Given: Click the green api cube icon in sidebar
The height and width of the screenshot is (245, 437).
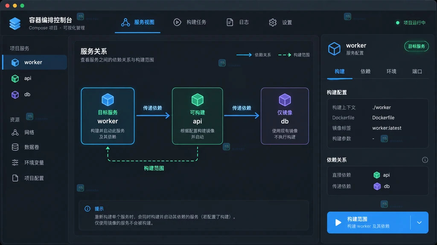Looking at the screenshot, I should pos(15,79).
